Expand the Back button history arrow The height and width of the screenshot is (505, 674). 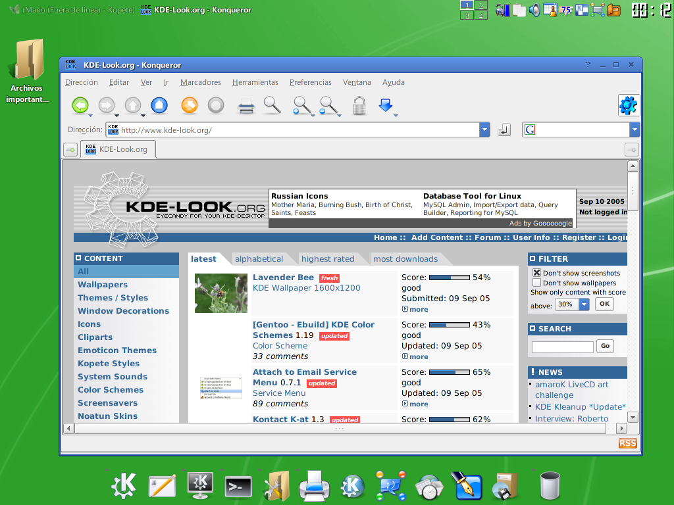[90, 116]
